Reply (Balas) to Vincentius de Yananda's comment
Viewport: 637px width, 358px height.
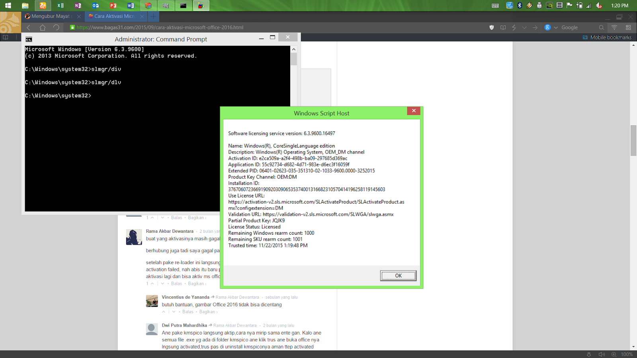click(188, 312)
